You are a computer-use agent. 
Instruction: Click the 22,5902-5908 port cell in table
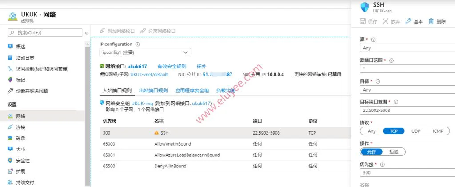point(266,133)
